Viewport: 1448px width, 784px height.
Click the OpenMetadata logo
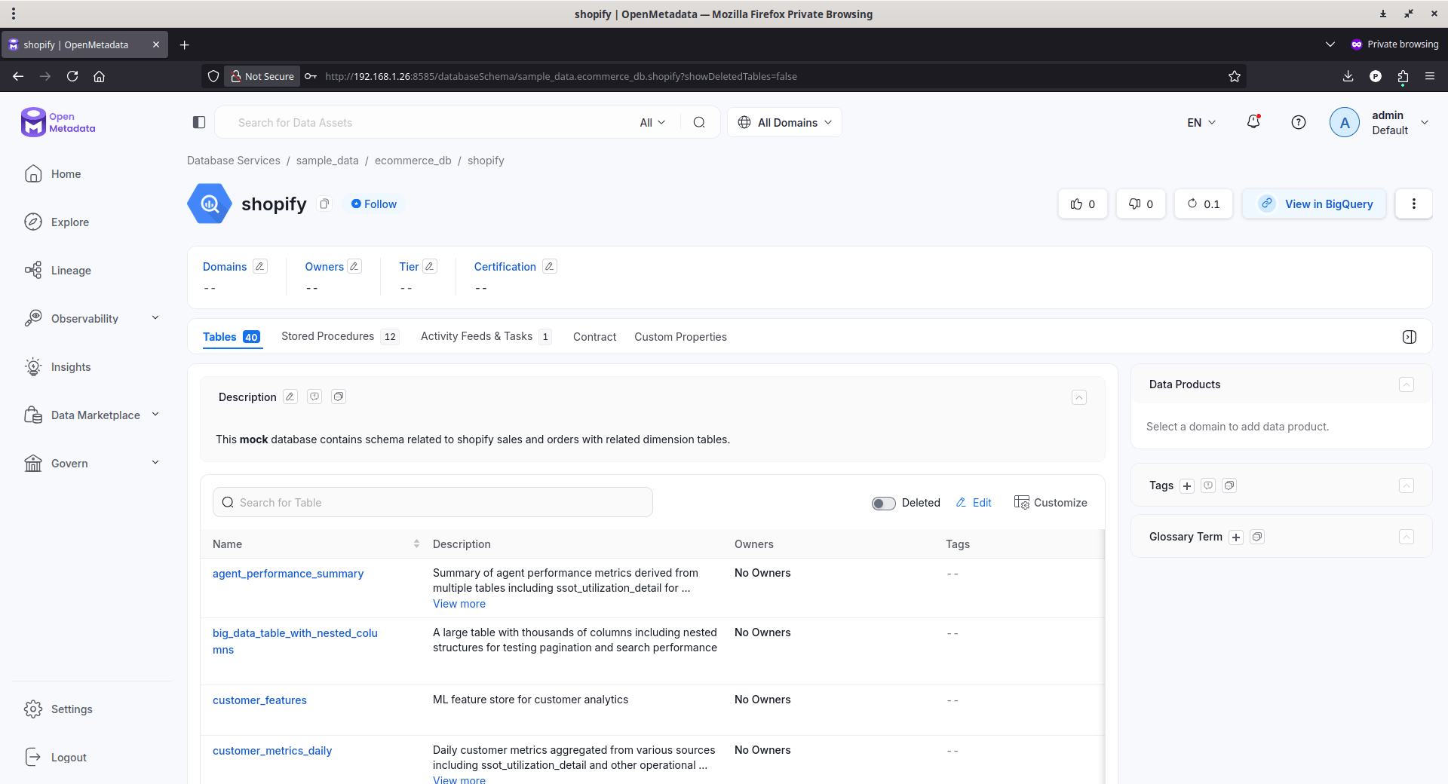[x=58, y=122]
